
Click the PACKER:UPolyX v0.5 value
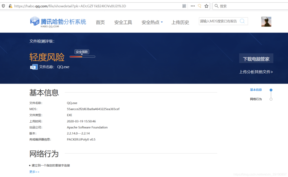coord(81,139)
